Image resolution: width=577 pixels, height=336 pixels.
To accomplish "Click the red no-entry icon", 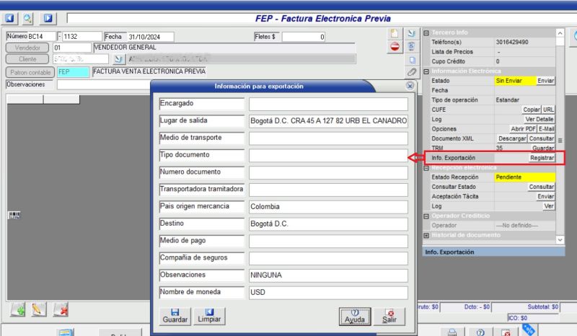I will [x=395, y=47].
